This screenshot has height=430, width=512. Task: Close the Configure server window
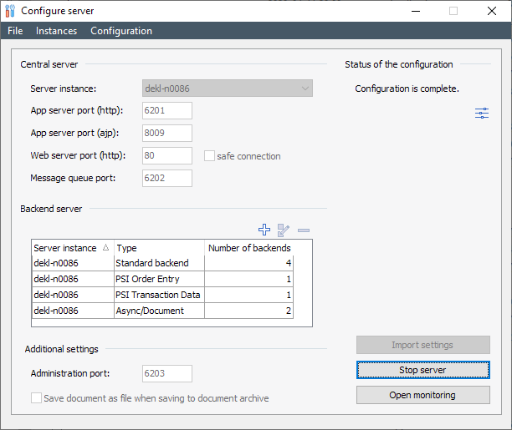(492, 11)
